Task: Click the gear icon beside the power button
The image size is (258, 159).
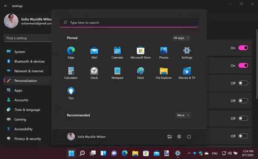Action: [179, 137]
